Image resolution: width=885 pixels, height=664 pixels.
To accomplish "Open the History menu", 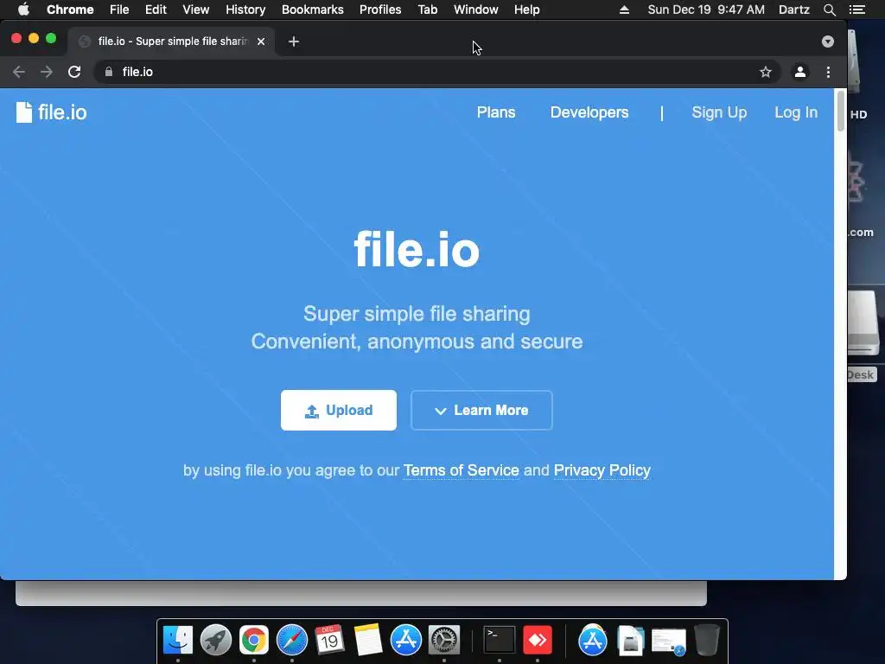I will 245,10.
